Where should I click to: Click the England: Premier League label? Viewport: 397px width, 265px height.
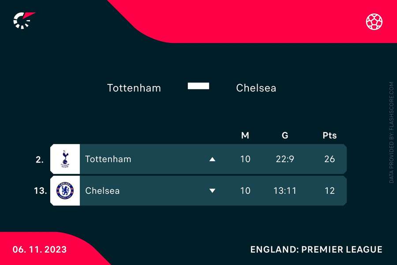coord(316,250)
